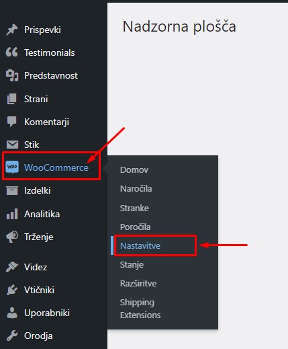
Task: Open Nastavitve in WooCommerce submenu
Action: (140, 245)
